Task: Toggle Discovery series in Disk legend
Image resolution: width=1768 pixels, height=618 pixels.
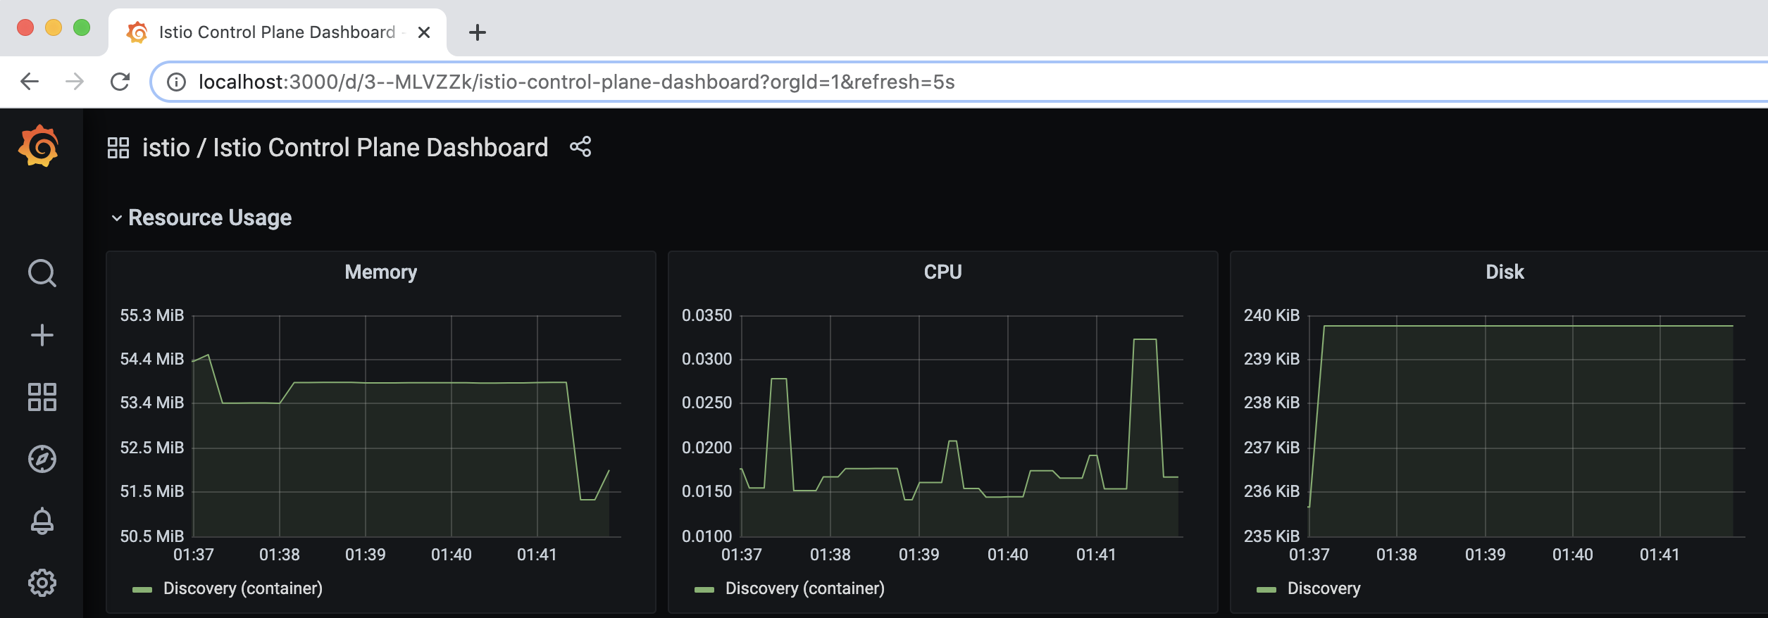Action: [x=1324, y=588]
